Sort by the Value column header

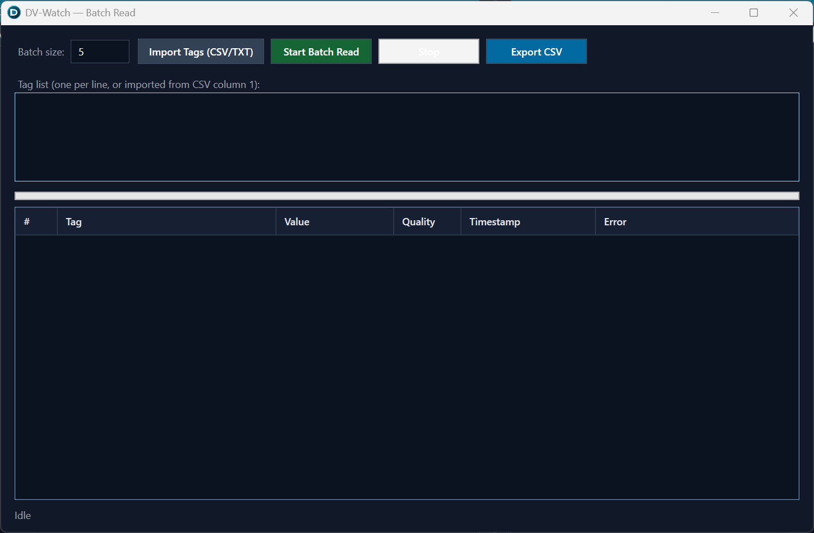click(335, 222)
